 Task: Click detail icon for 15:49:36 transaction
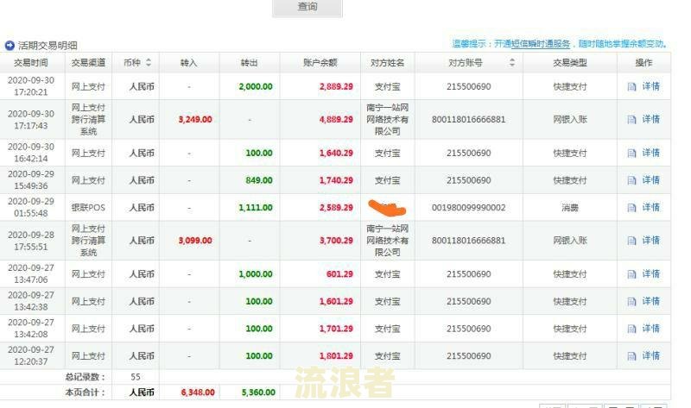[631, 180]
